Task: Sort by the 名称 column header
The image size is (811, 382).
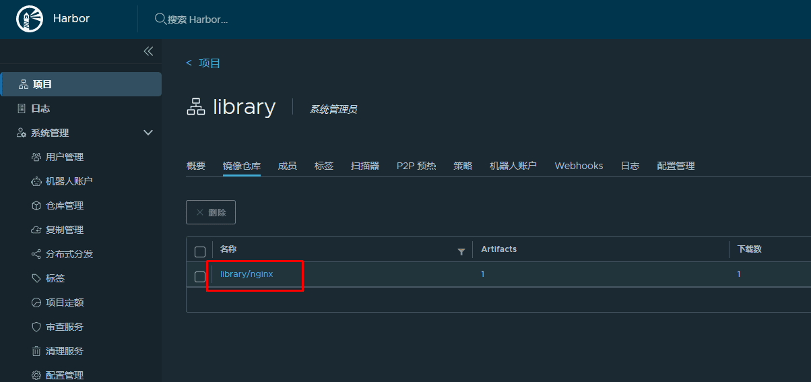Action: (228, 249)
